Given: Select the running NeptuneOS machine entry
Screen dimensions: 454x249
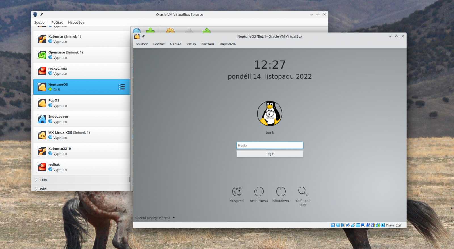Looking at the screenshot, I should pos(82,87).
